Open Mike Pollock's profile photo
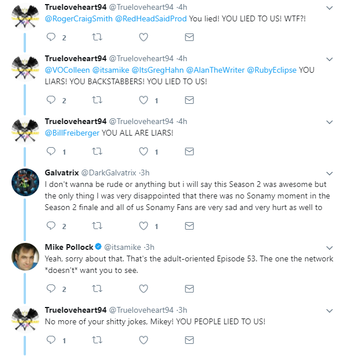The height and width of the screenshot is (356, 350). tap(25, 257)
